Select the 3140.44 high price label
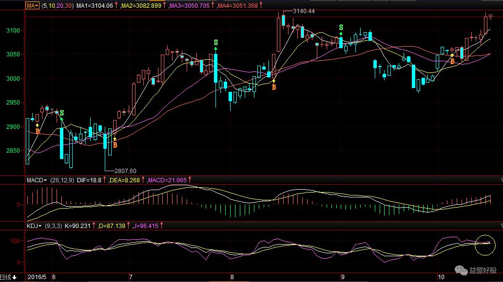Screen dimensions: 503x282 tap(304, 11)
